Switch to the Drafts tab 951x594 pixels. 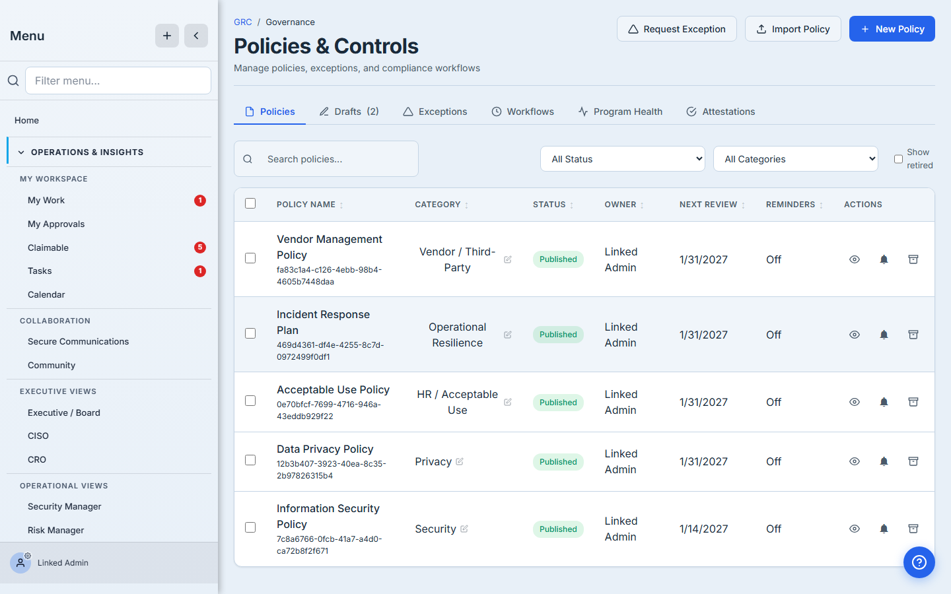pyautogui.click(x=349, y=112)
